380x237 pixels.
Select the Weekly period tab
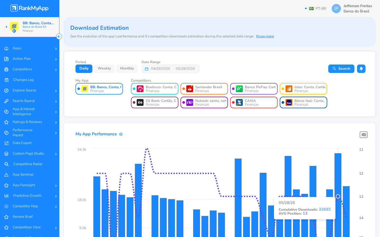(x=104, y=69)
